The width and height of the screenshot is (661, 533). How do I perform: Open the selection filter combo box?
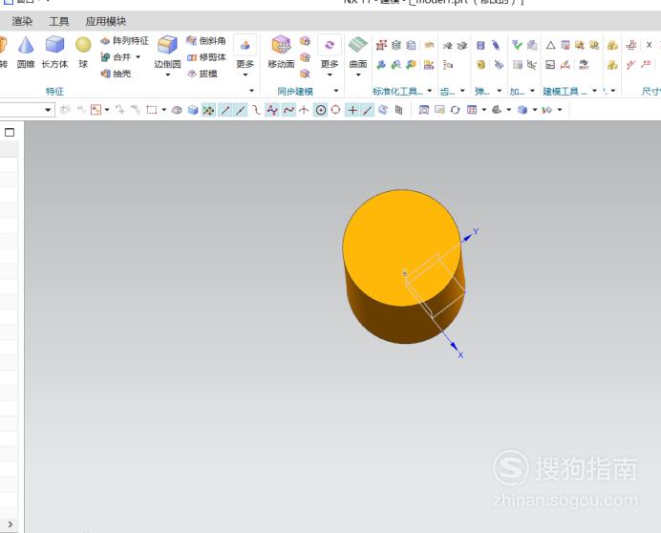tap(26, 110)
